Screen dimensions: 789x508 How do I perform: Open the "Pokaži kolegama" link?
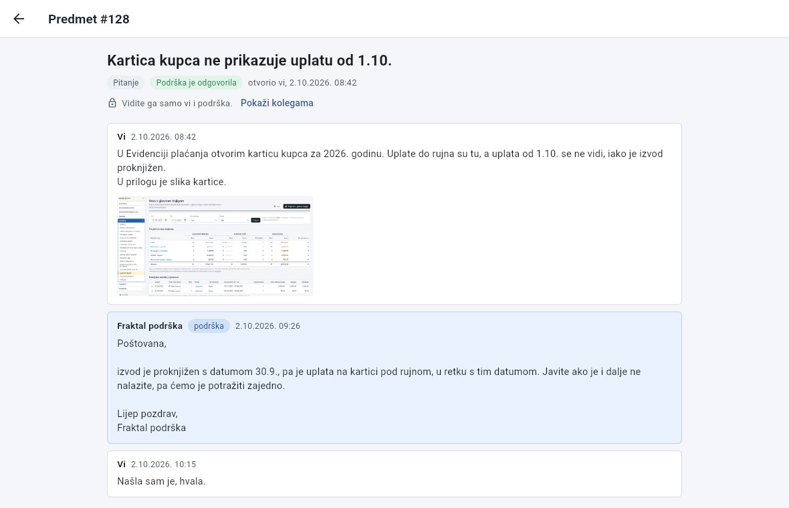pyautogui.click(x=277, y=103)
